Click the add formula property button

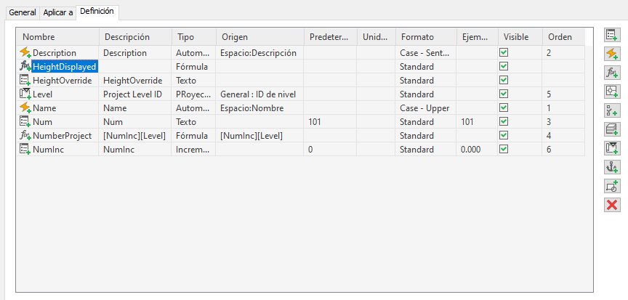(612, 73)
